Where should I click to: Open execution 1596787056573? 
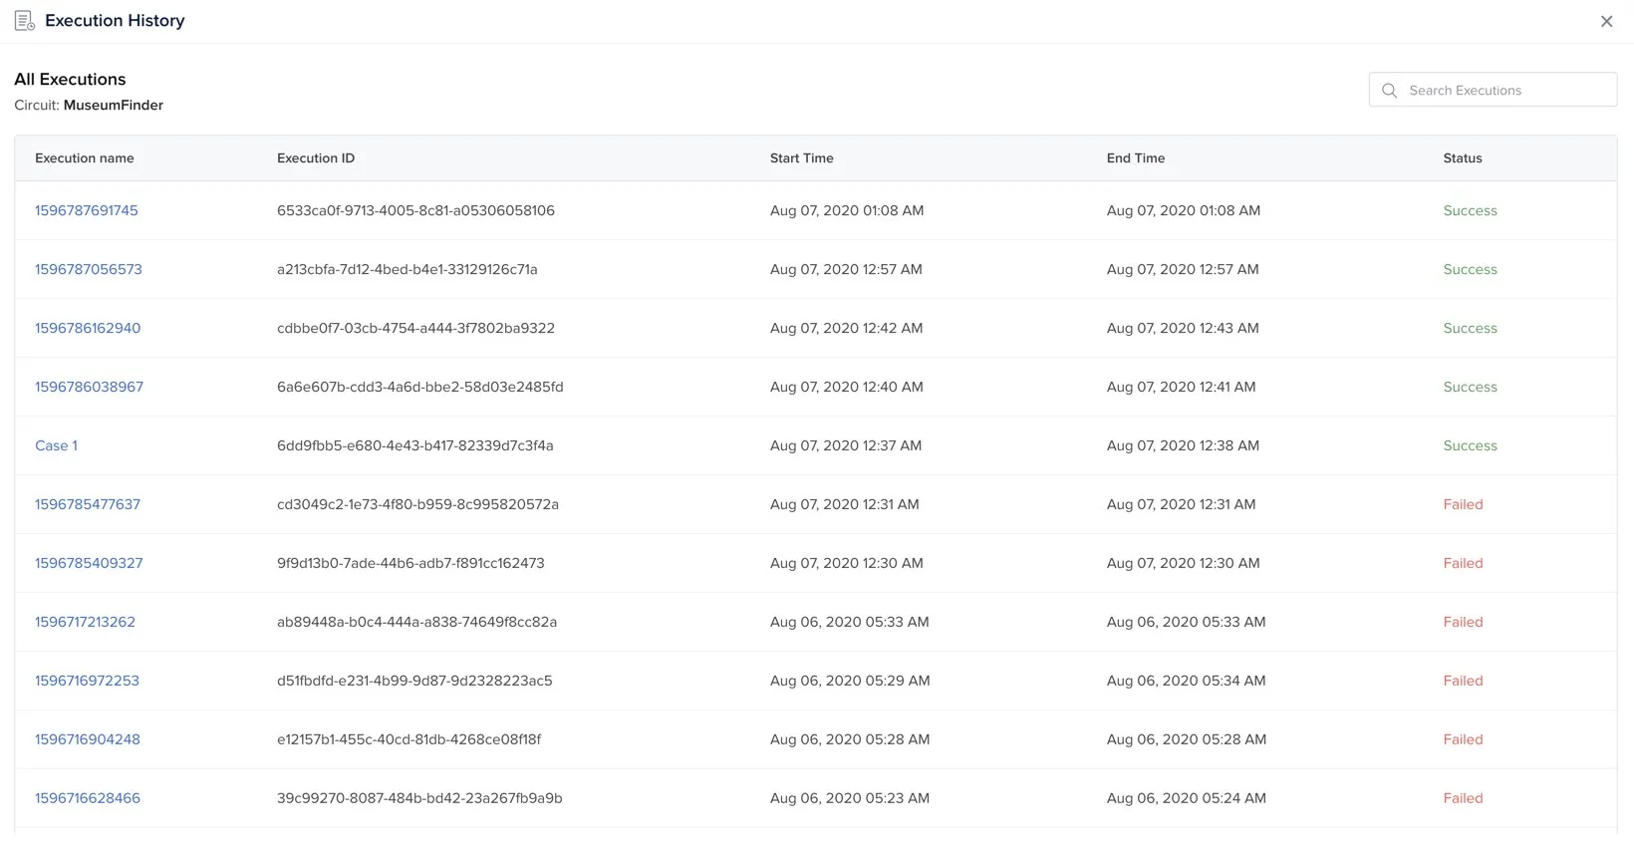pos(89,269)
